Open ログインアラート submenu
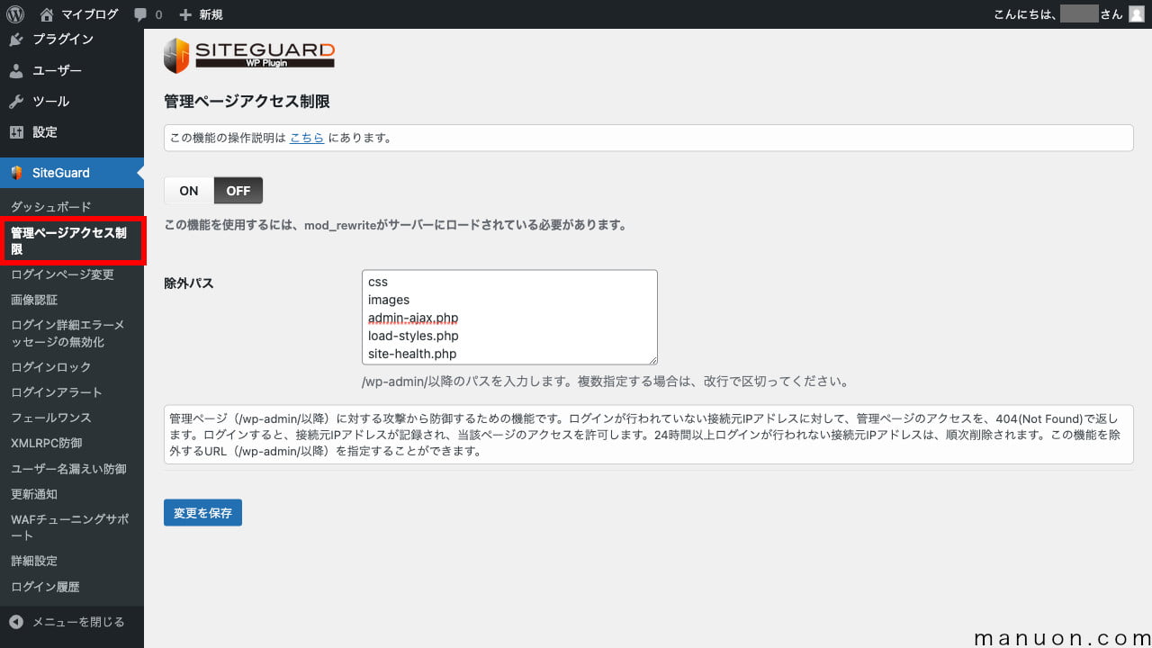This screenshot has width=1152, height=648. point(57,392)
